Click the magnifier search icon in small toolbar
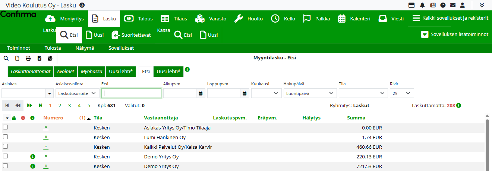 coord(6,58)
